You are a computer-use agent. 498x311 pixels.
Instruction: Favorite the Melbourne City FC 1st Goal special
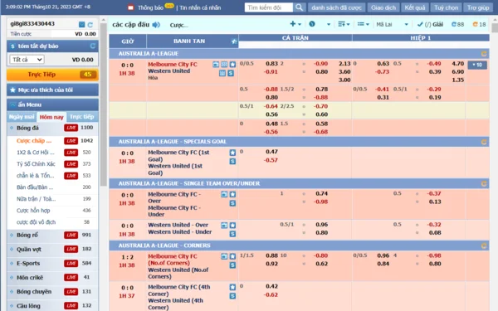tap(232, 153)
